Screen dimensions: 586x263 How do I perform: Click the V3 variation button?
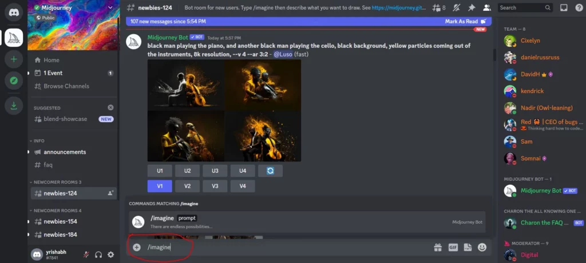pyautogui.click(x=215, y=186)
